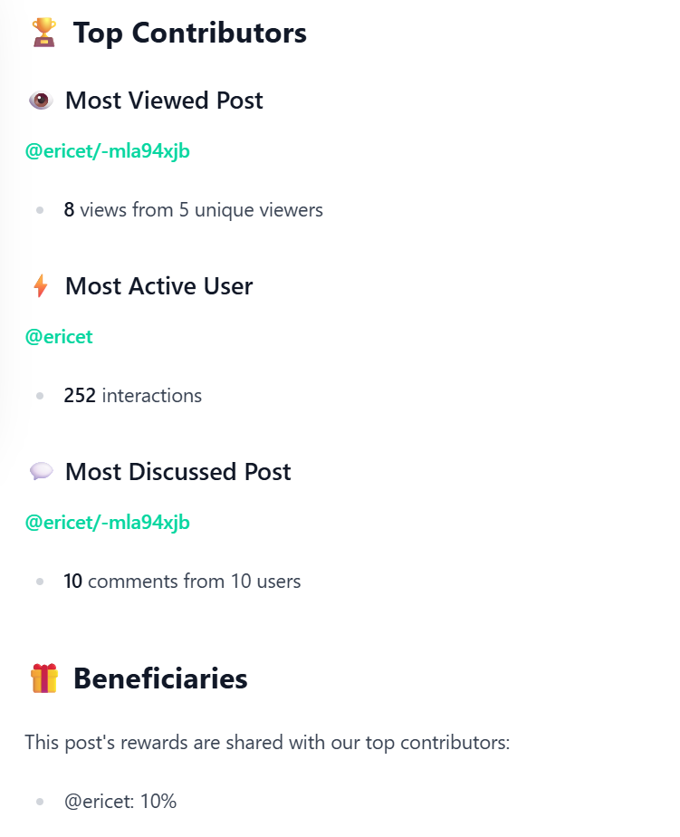Select the Most Viewed Post heading text
The image size is (680, 837).
pos(164,101)
